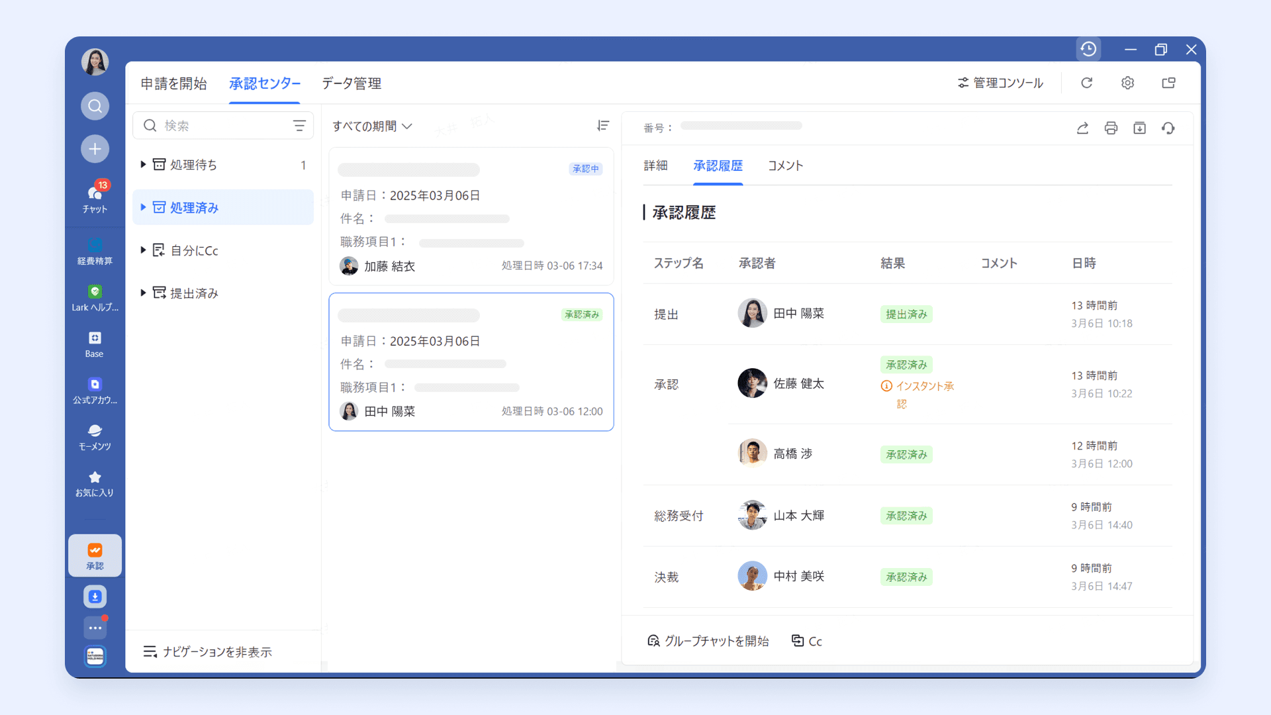Open the 経費精算 sidebar app
This screenshot has height=715, width=1271.
click(95, 252)
